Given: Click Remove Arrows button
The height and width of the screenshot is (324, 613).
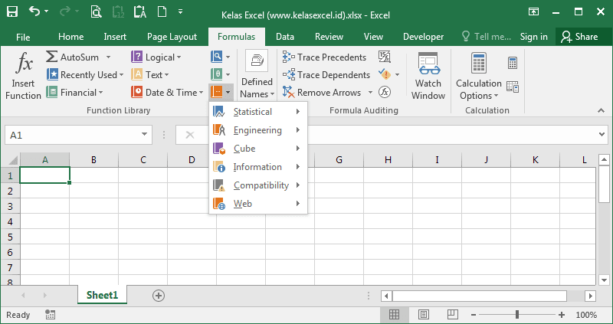Looking at the screenshot, I should coord(322,93).
